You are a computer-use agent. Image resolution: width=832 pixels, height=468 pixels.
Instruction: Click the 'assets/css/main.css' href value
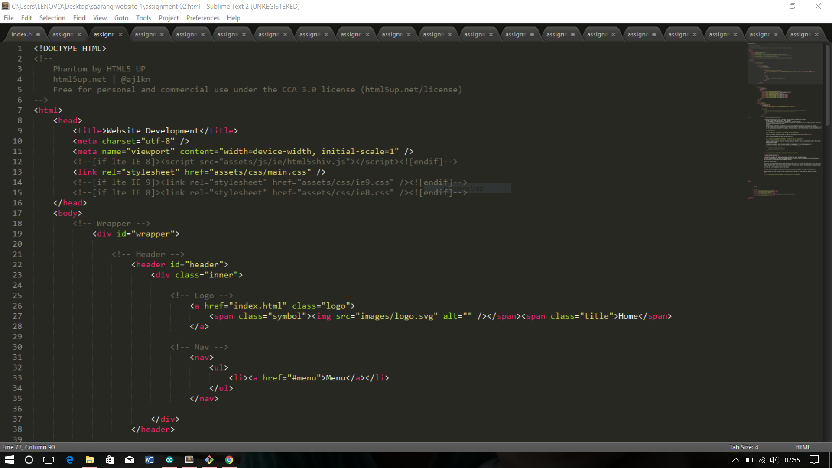pyautogui.click(x=260, y=172)
